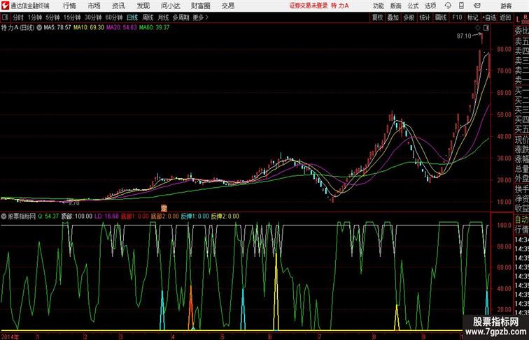This screenshot has height=340, width=529.
Task: Click the mobile phone icon
Action: [461, 6]
